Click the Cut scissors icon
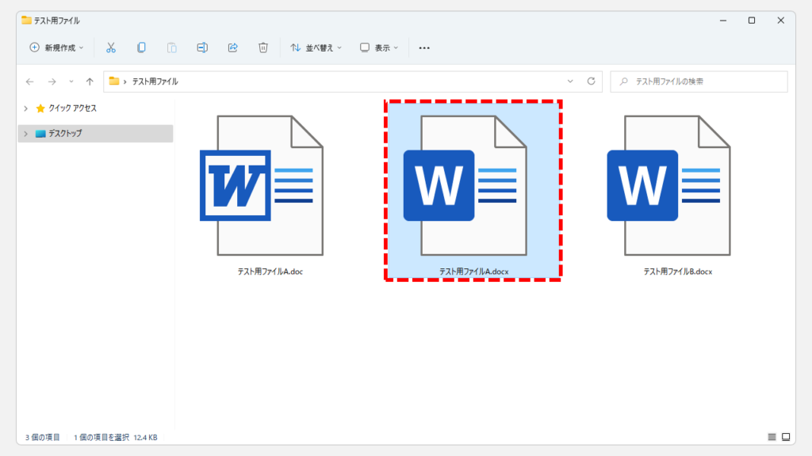812x456 pixels. coord(111,47)
